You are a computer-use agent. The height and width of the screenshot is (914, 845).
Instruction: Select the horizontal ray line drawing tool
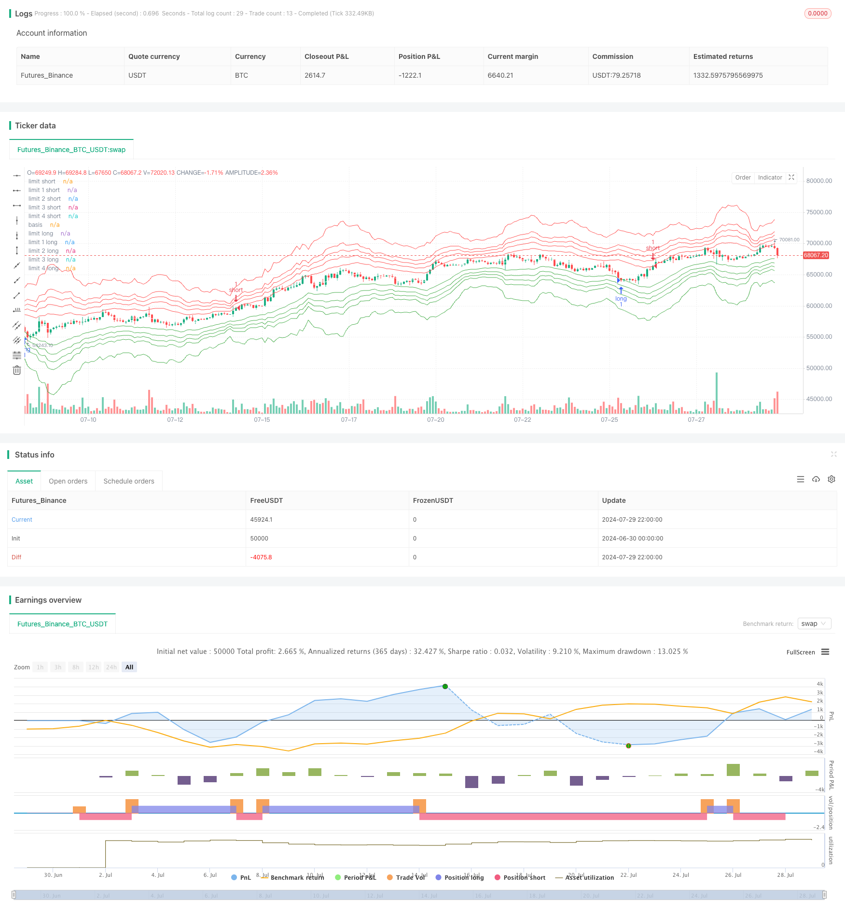(x=17, y=191)
